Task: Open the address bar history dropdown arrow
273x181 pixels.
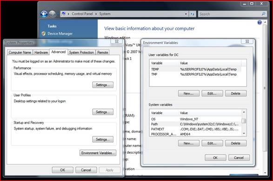Action: tap(186, 14)
